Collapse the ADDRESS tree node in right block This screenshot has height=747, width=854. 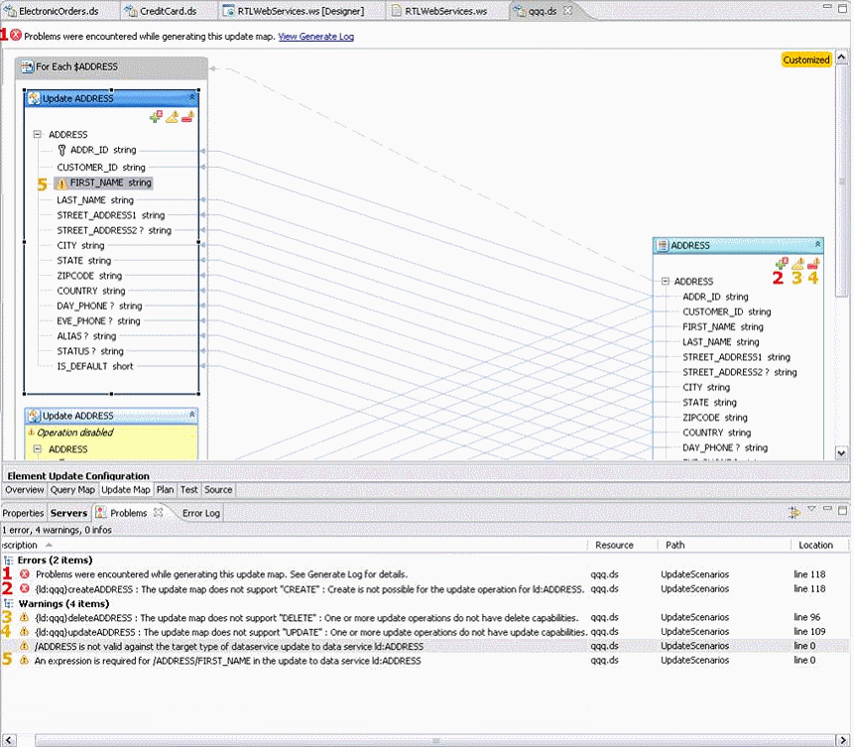coord(665,281)
